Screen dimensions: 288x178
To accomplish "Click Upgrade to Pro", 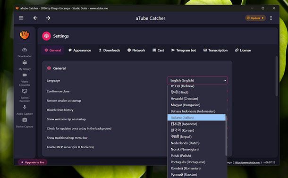I will coord(33,162).
